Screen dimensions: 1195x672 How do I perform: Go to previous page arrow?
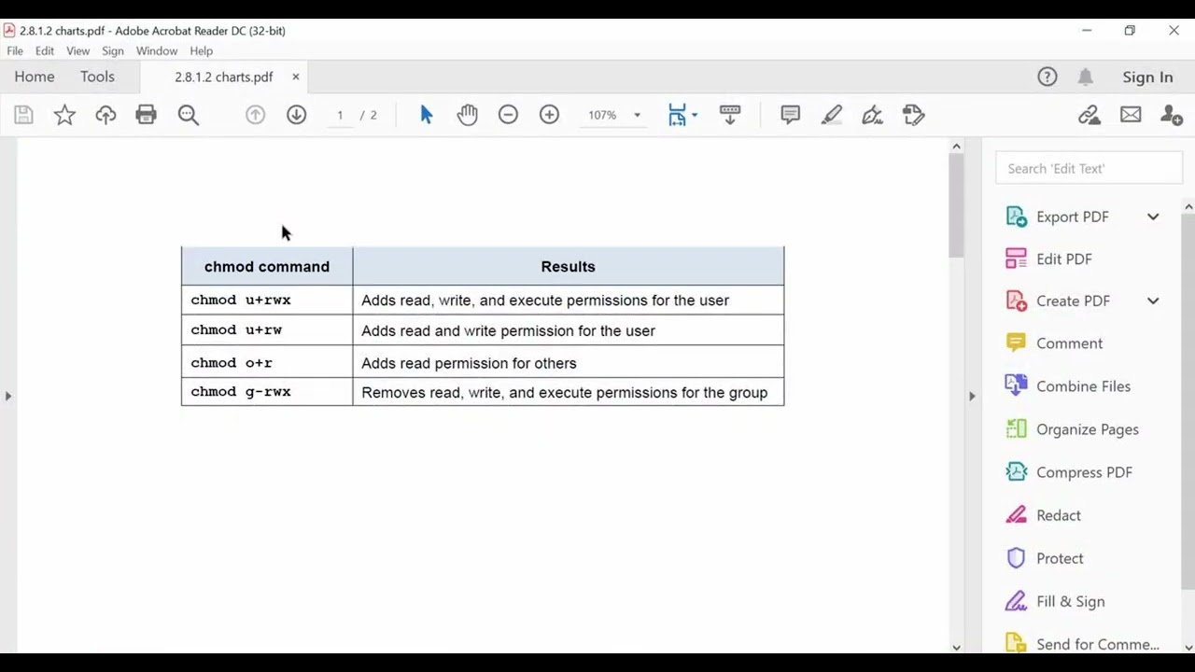tap(255, 115)
